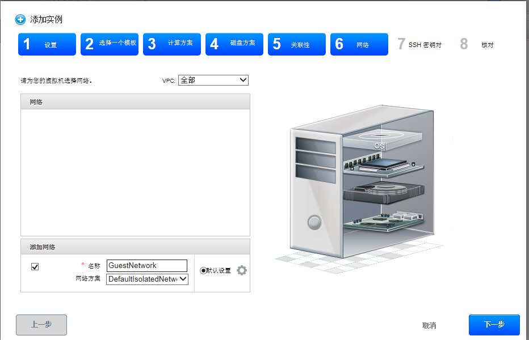The image size is (529, 340).
Task: Jump to step 7 SSH key pair
Action: pyautogui.click(x=419, y=44)
